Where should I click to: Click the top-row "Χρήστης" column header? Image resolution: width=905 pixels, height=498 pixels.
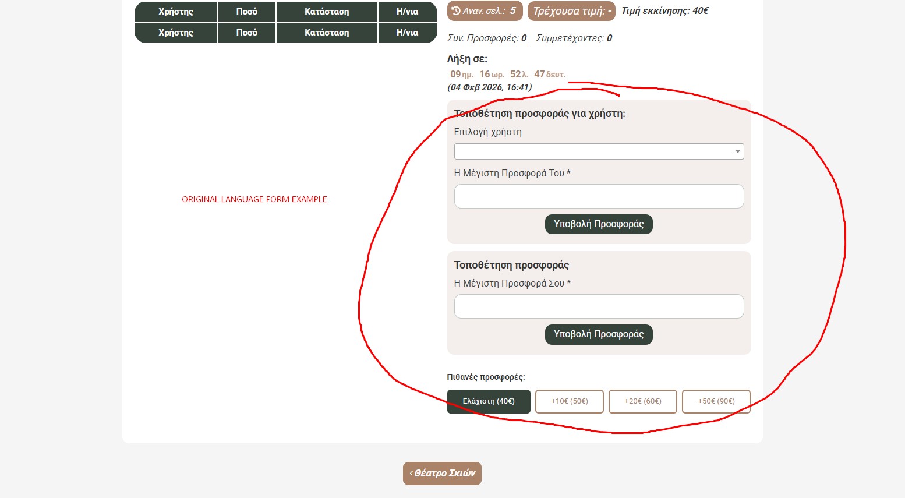[x=176, y=12]
